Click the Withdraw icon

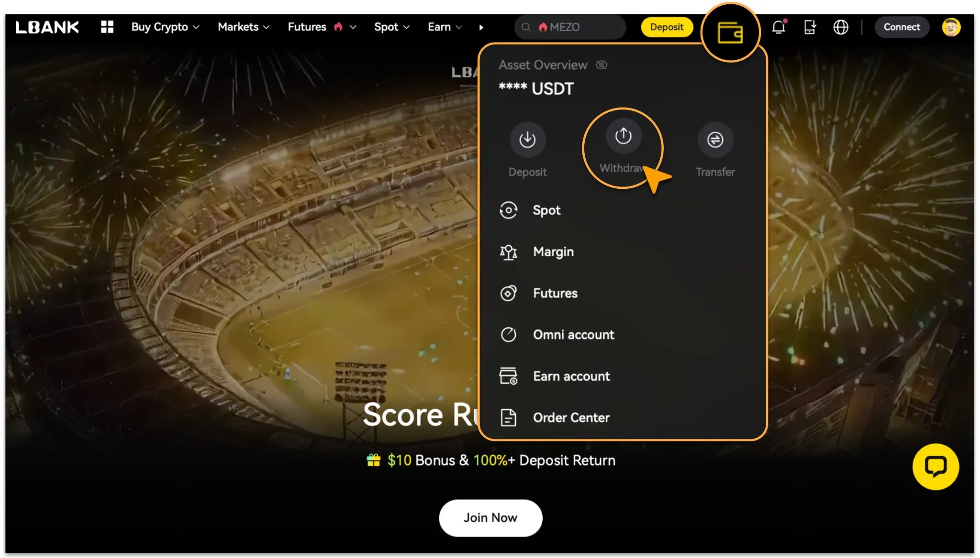(x=623, y=136)
